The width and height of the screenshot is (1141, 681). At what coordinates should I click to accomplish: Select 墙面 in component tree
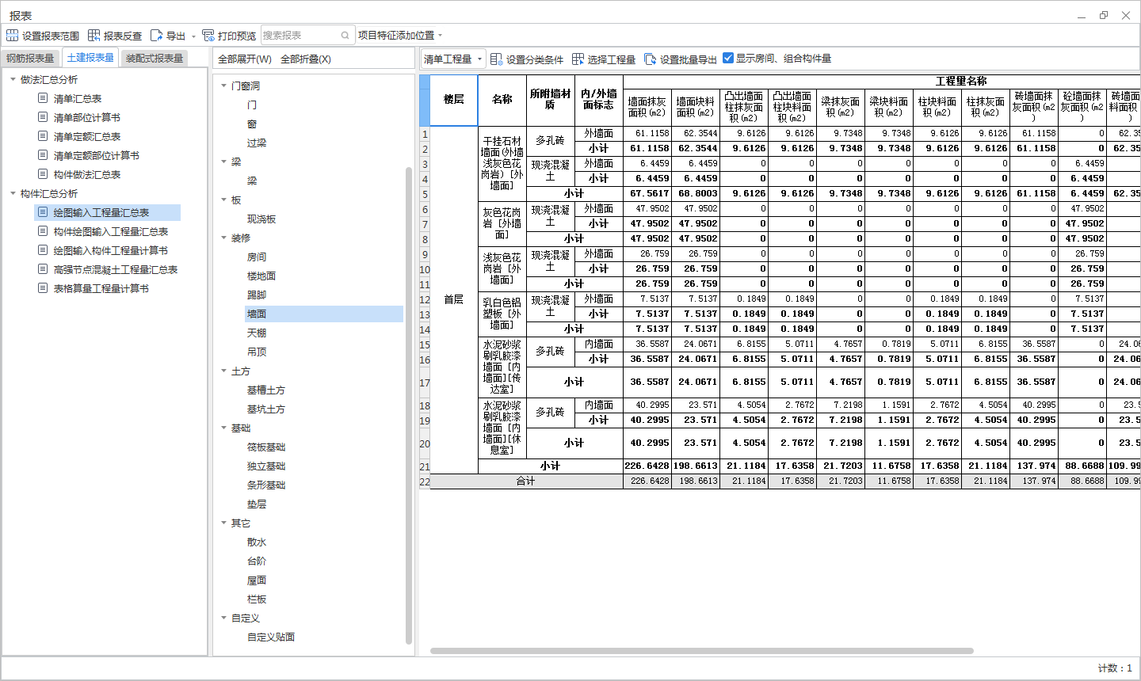[x=324, y=314]
